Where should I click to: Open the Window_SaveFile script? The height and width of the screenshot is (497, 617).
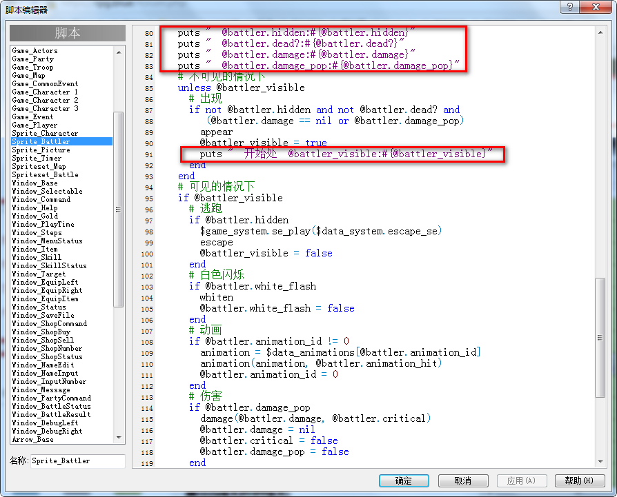(x=43, y=315)
